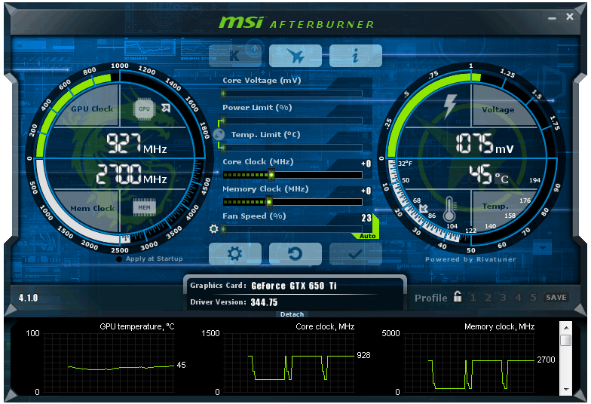The height and width of the screenshot is (404, 591).
Task: Click the thermometer temperature icon
Action: point(449,210)
